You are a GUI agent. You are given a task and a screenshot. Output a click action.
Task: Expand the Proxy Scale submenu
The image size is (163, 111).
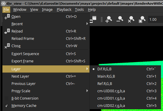46,91
